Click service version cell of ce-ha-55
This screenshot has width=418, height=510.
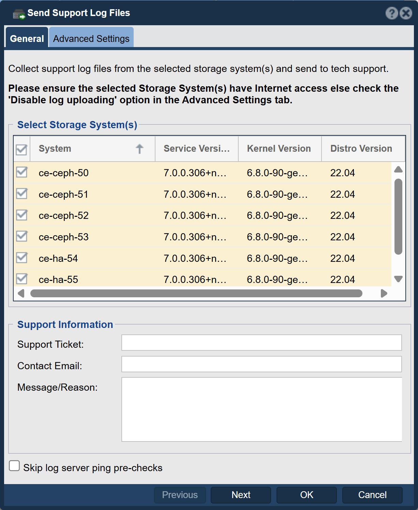tap(195, 280)
